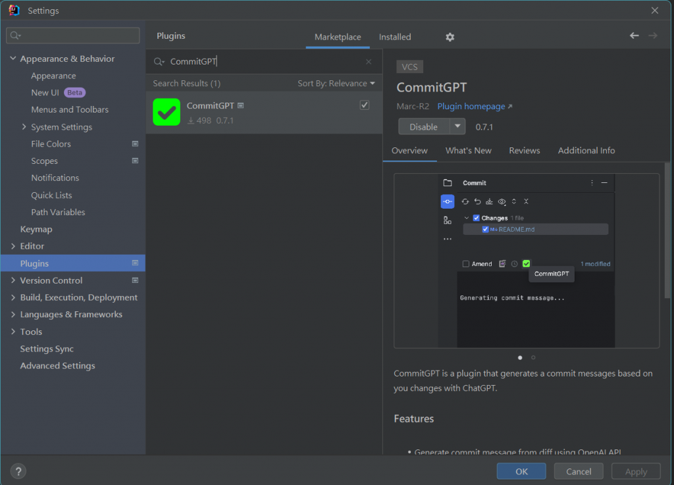Select Keymap in the settings tree

(x=36, y=229)
